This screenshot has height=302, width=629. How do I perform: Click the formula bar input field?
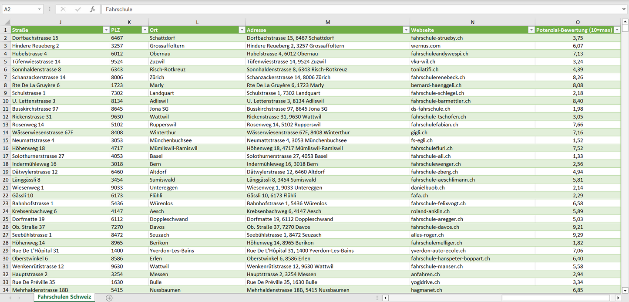tap(361, 9)
